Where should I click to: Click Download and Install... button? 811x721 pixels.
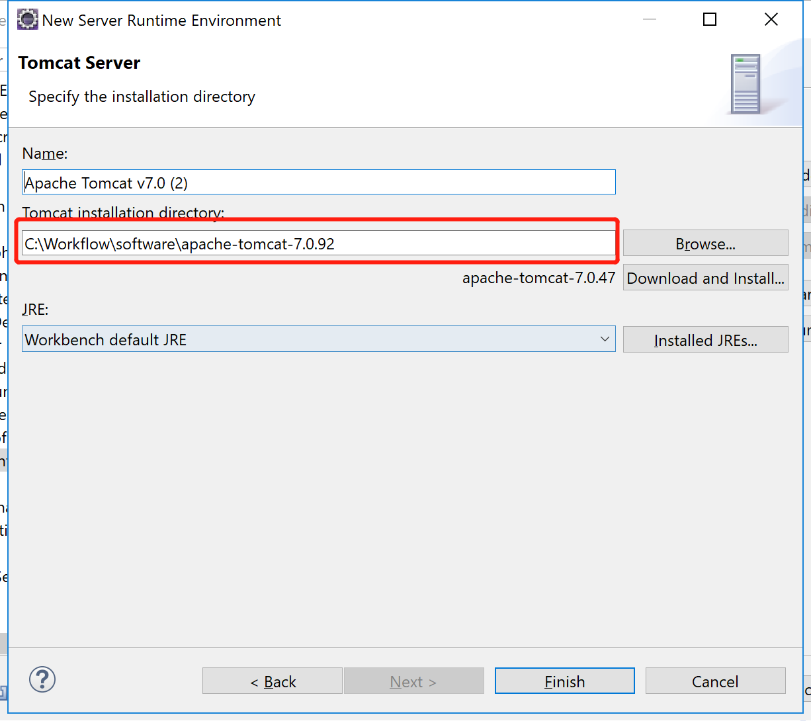[x=705, y=278]
